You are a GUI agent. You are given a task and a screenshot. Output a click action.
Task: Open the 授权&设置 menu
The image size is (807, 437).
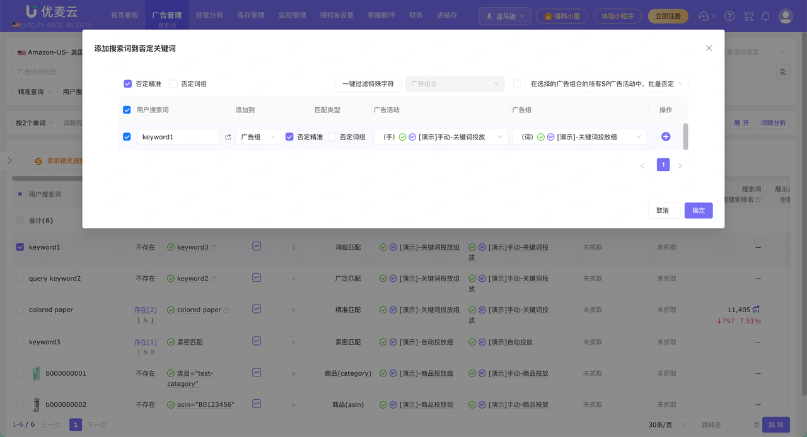(337, 15)
